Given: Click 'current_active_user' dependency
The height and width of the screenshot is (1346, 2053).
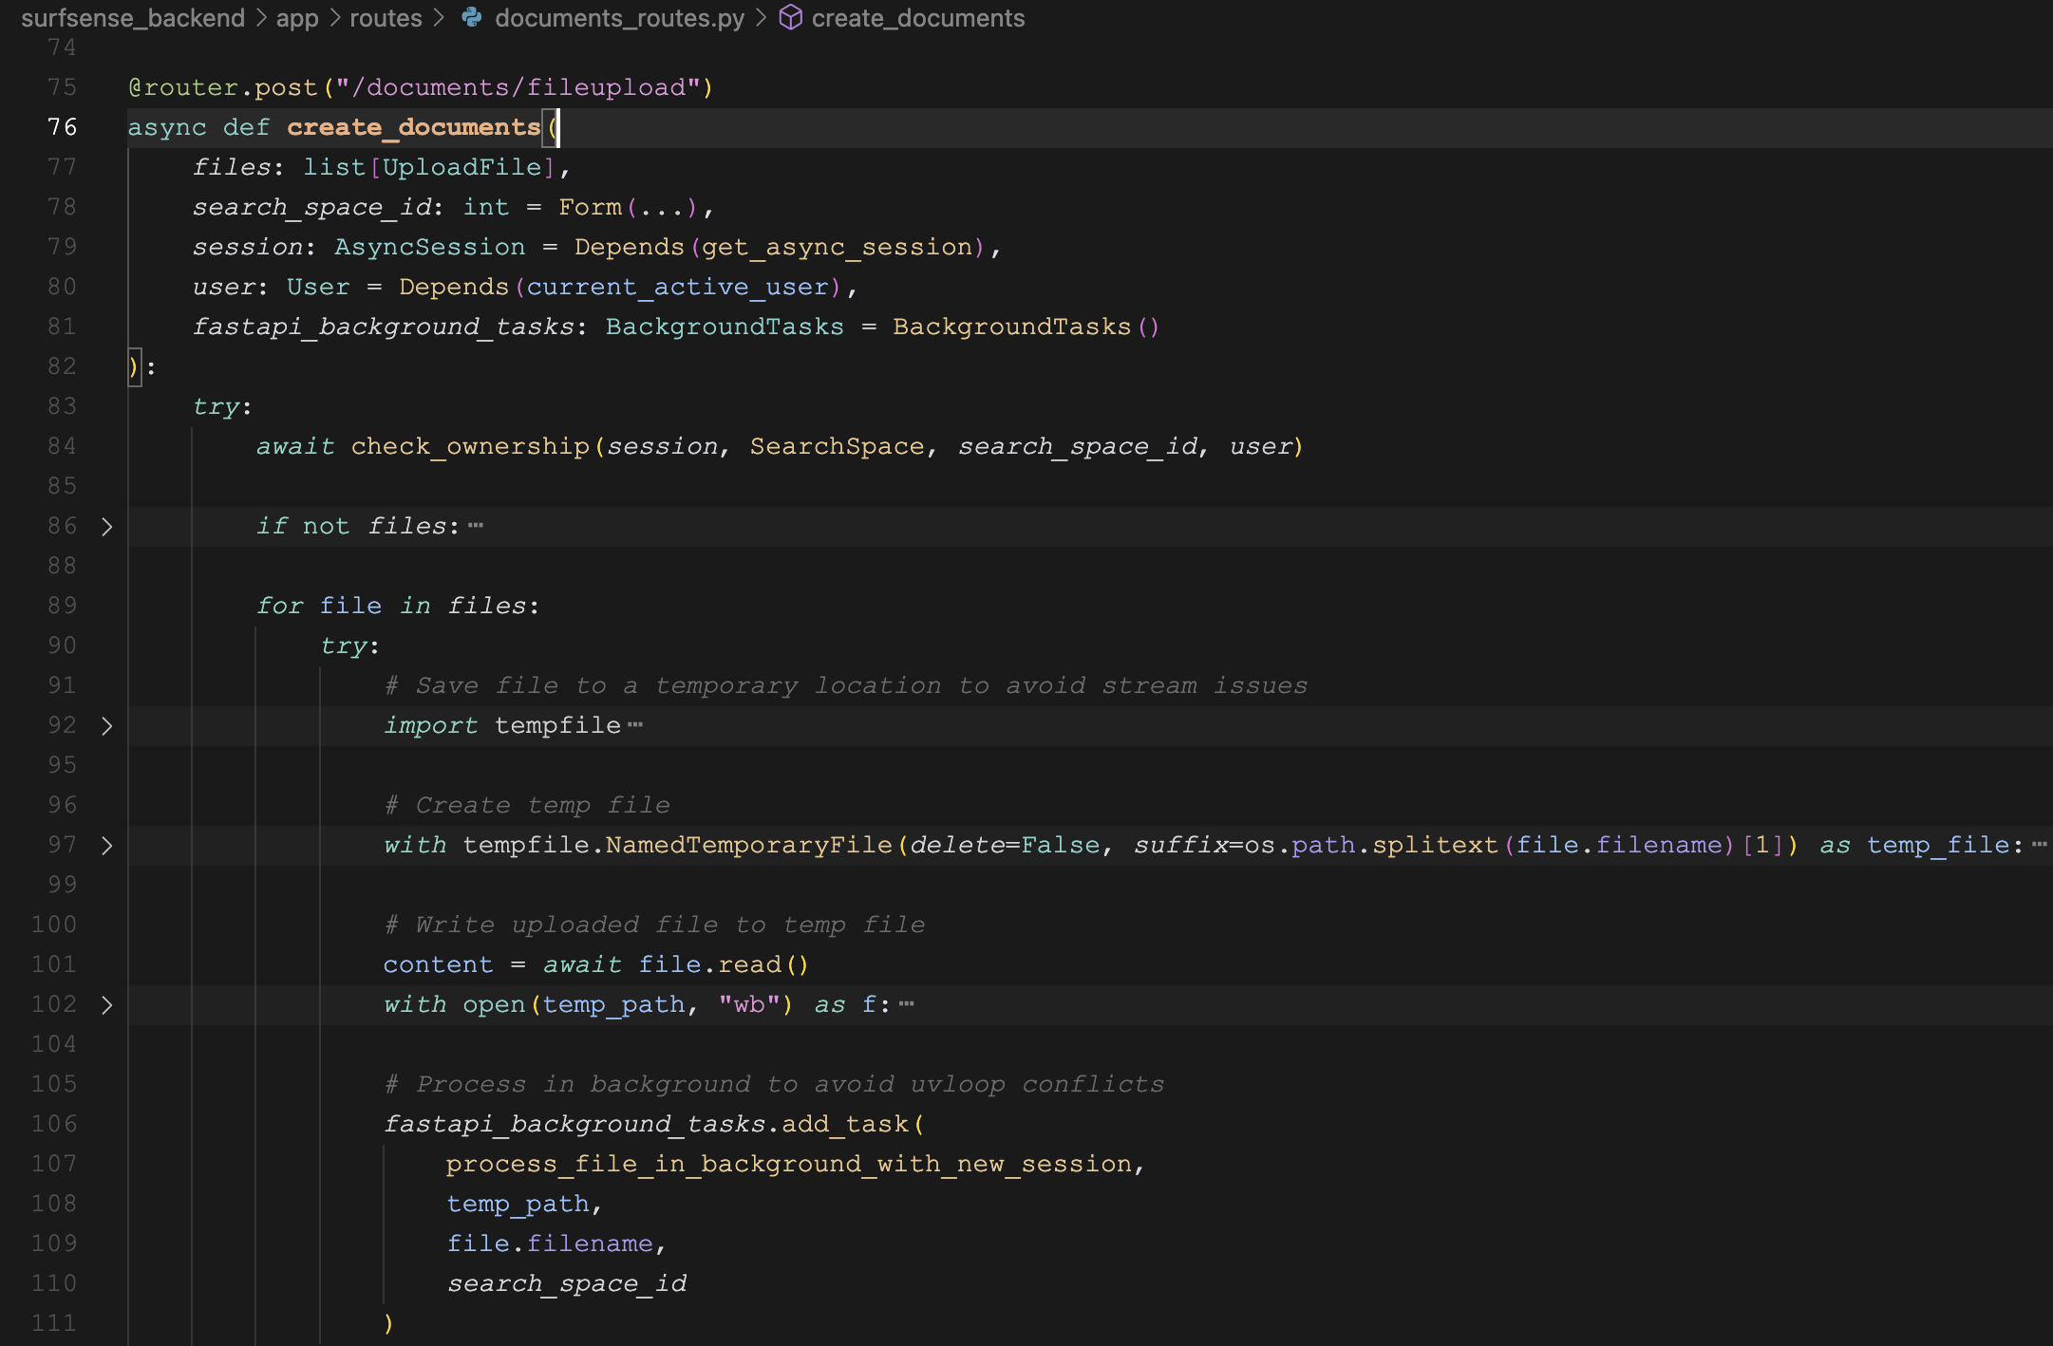Looking at the screenshot, I should coord(677,287).
